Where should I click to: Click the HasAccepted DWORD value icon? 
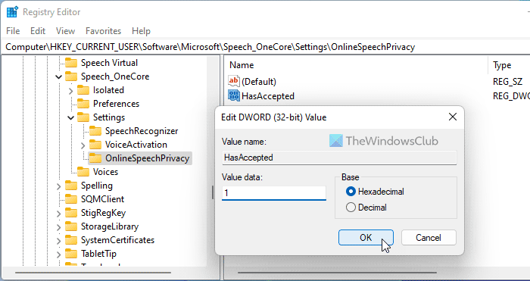click(x=234, y=95)
